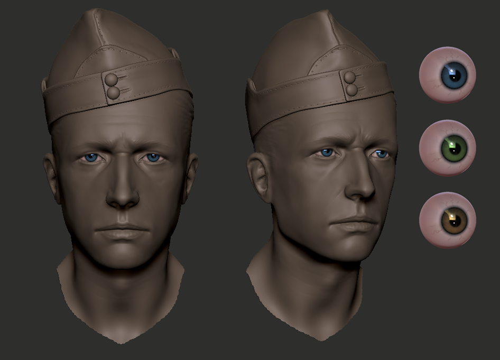Select the blue iris eyeball render
The height and width of the screenshot is (360, 500).
(447, 75)
